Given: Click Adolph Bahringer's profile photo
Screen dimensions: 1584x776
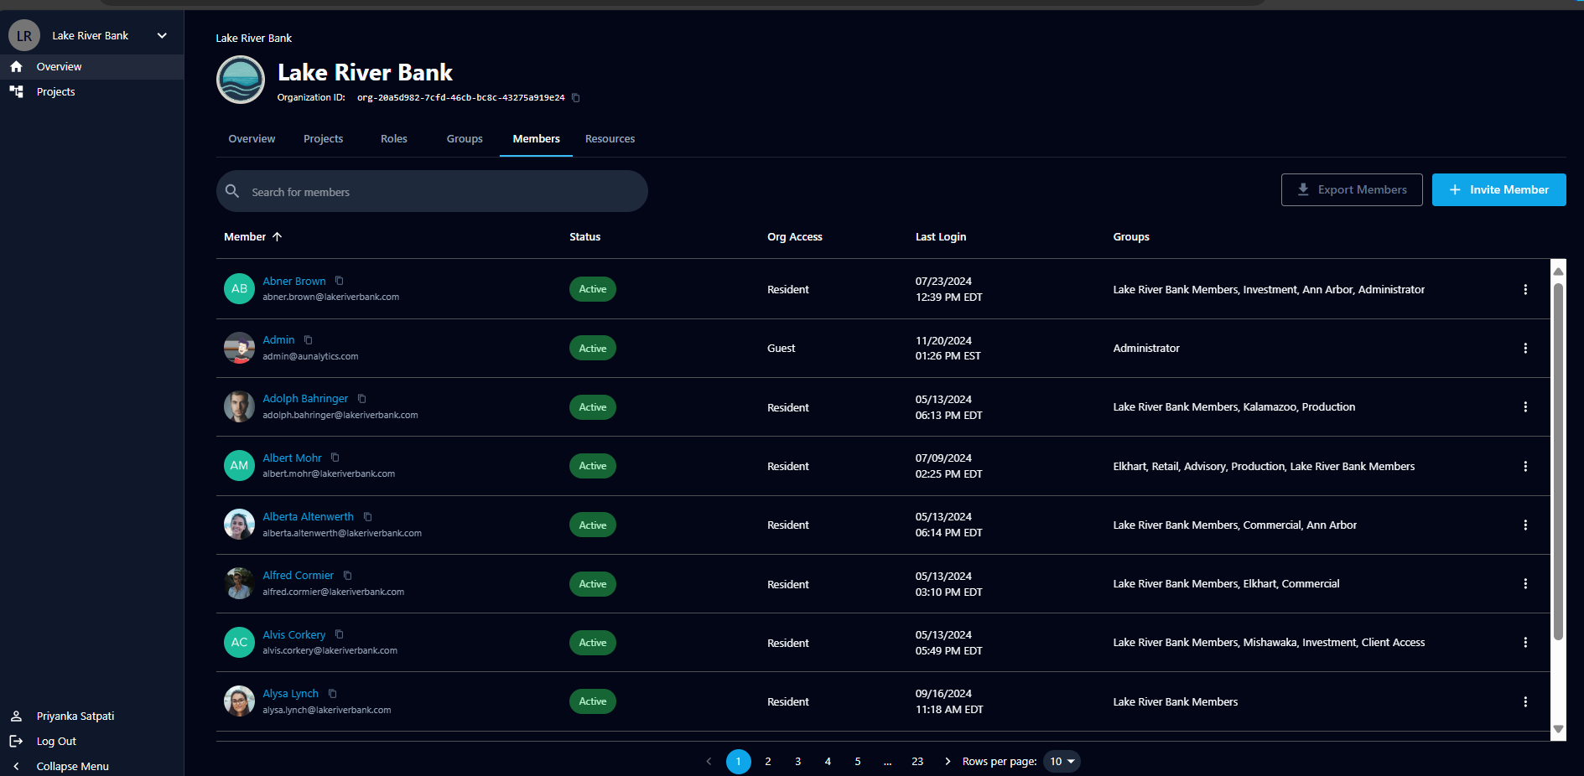Looking at the screenshot, I should (239, 406).
